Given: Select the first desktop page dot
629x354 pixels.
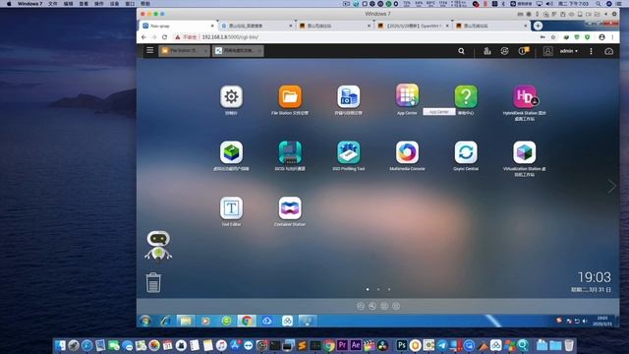Looking at the screenshot, I should coord(368,289).
